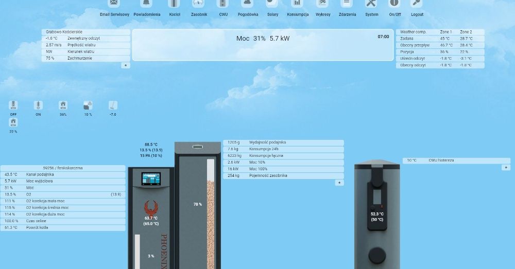Click the Solary text label
The image size is (515, 269).
(x=272, y=14)
